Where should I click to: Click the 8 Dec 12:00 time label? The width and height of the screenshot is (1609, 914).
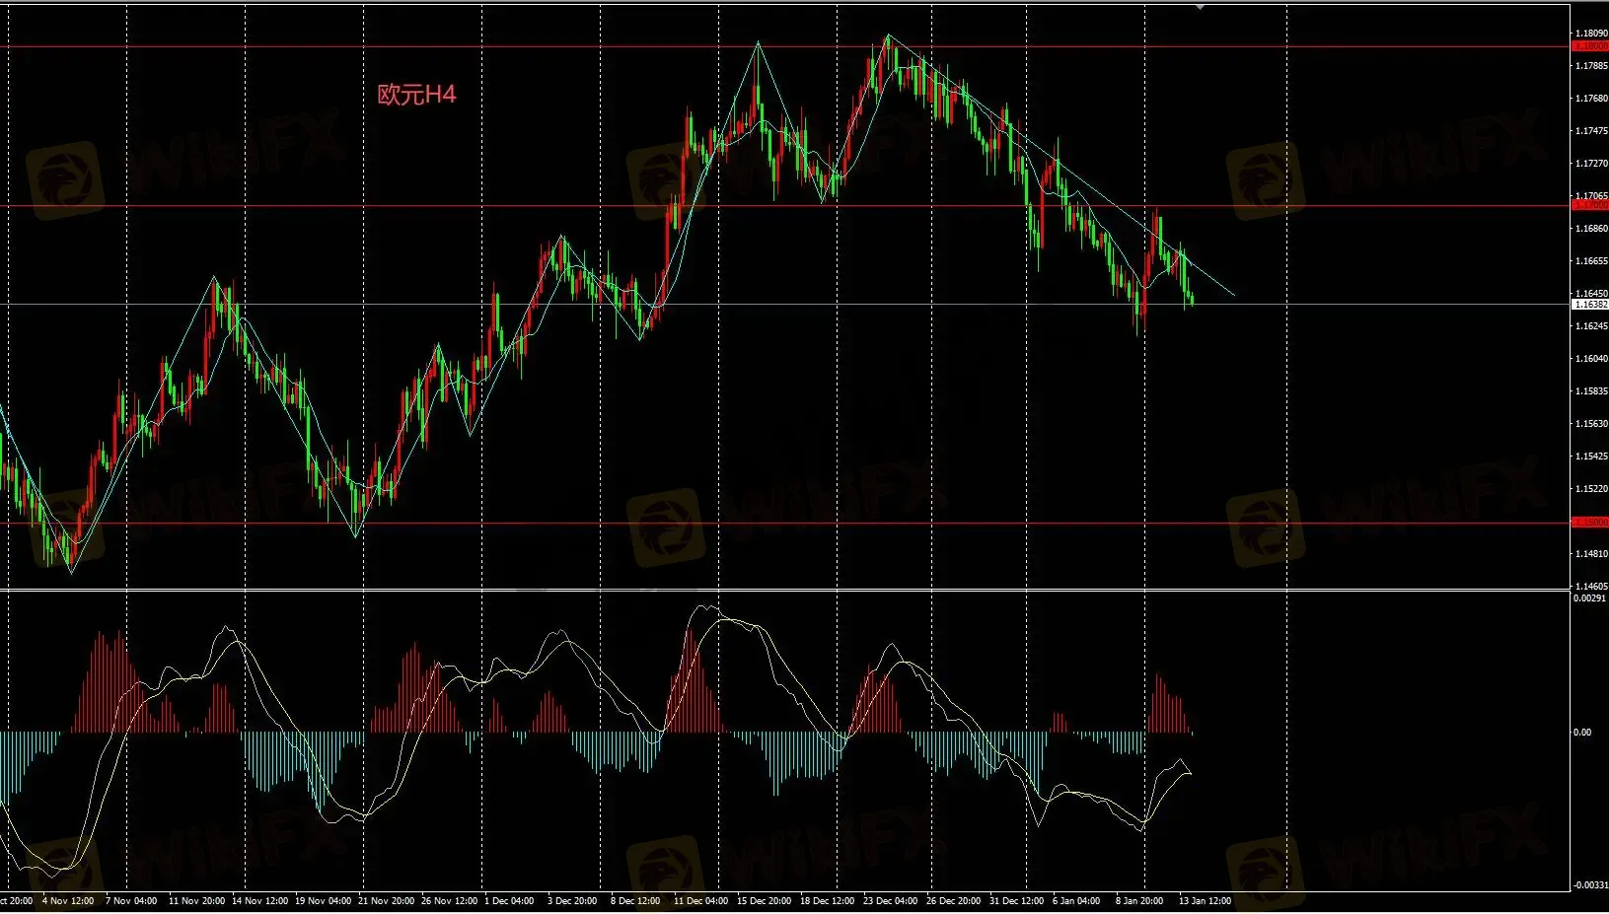click(635, 901)
